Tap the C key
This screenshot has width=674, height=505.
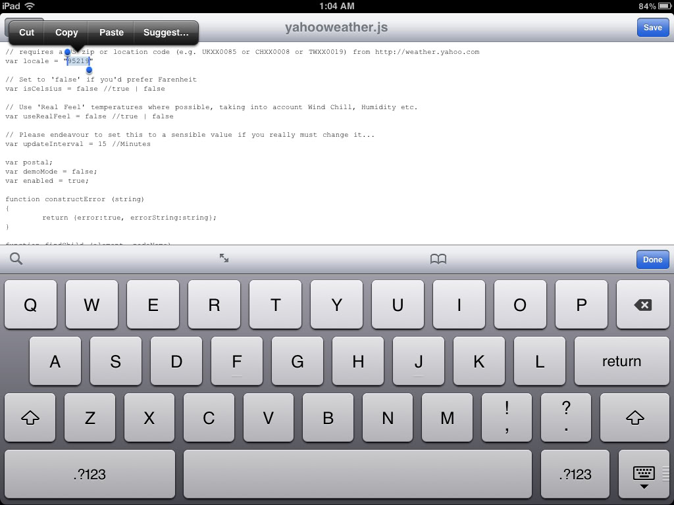coord(209,418)
